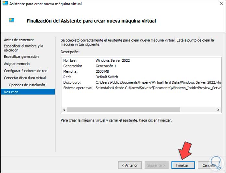Go to Especificar el nombre y la ubicación
This screenshot has height=173, width=226.
[x=23, y=48]
